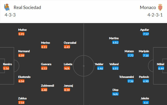Click Diop's N/A rating badge
167x105 pixels.
click(x=115, y=94)
